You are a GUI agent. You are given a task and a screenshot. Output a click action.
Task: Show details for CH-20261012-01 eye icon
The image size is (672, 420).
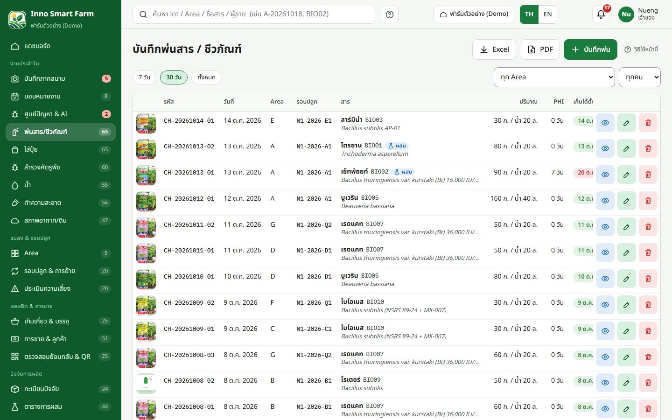tap(605, 201)
